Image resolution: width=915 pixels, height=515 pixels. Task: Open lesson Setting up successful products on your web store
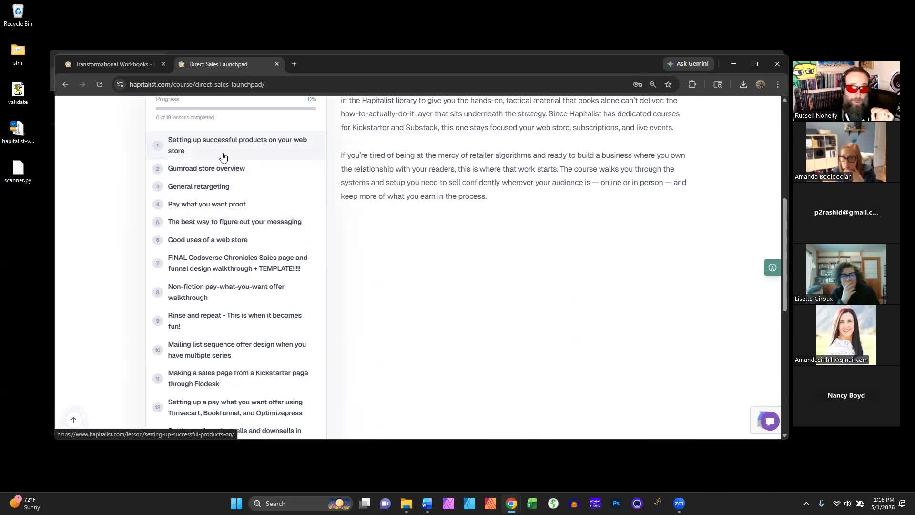point(237,145)
